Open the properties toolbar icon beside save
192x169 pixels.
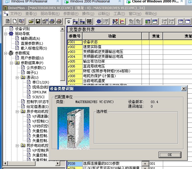45,22
